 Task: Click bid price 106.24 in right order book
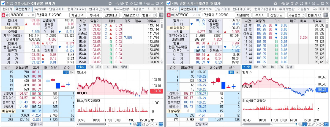202,98
